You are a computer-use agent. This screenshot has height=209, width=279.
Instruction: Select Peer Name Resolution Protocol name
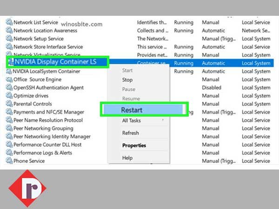pyautogui.click(x=48, y=120)
